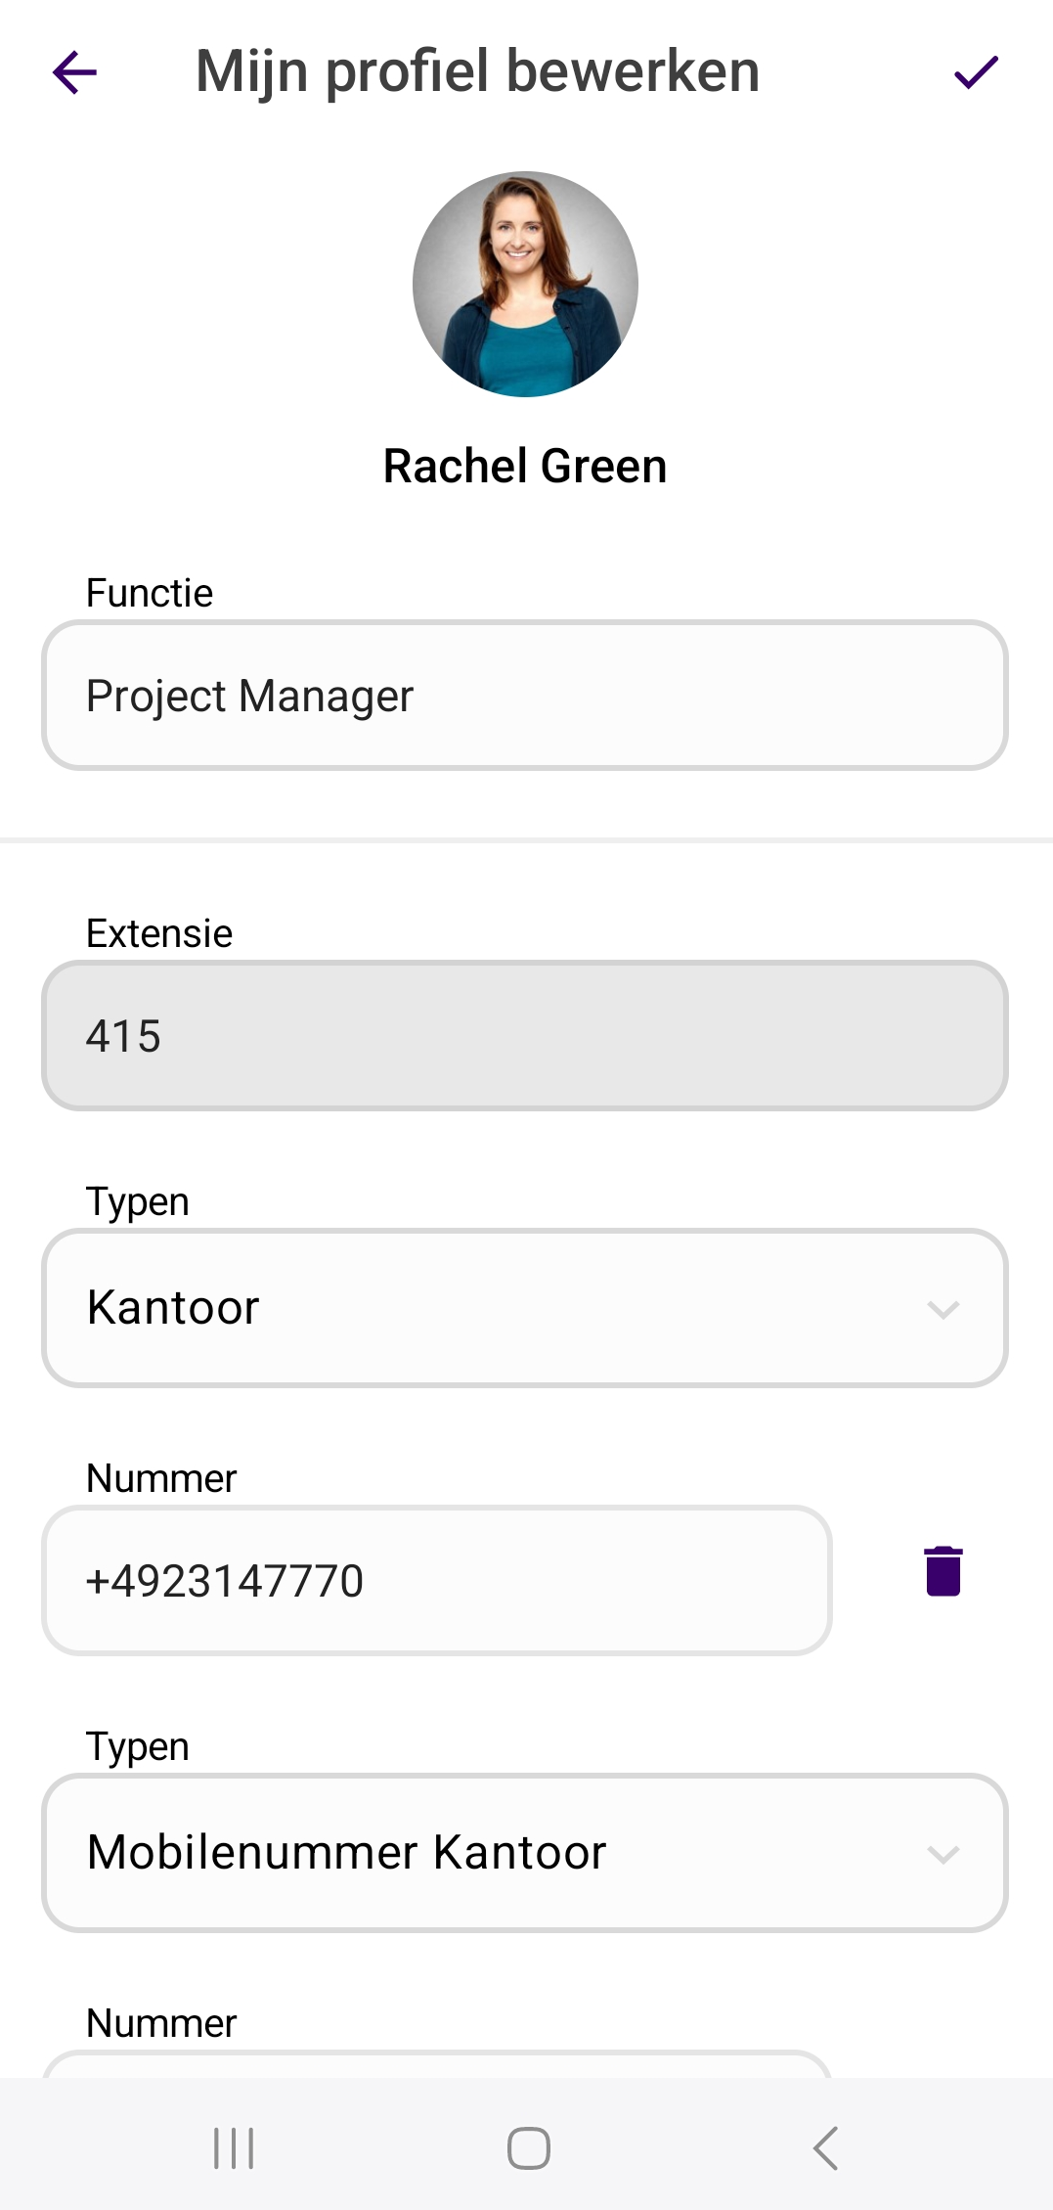Tap the Rachel Green name text

tap(525, 466)
